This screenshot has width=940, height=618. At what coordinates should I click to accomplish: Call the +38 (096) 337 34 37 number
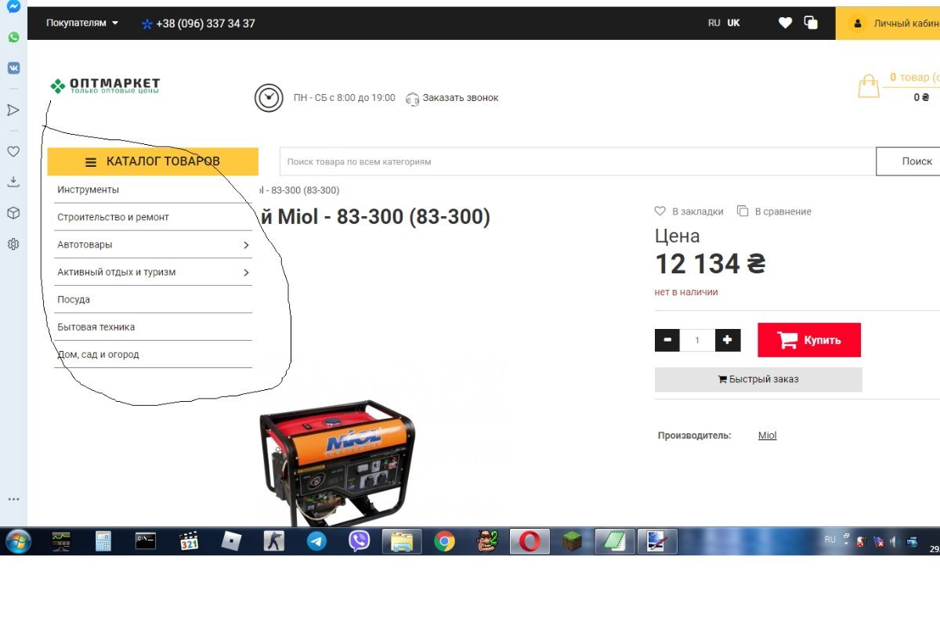(205, 23)
